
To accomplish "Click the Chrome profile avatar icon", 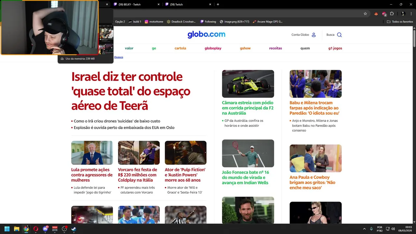I will click(403, 14).
